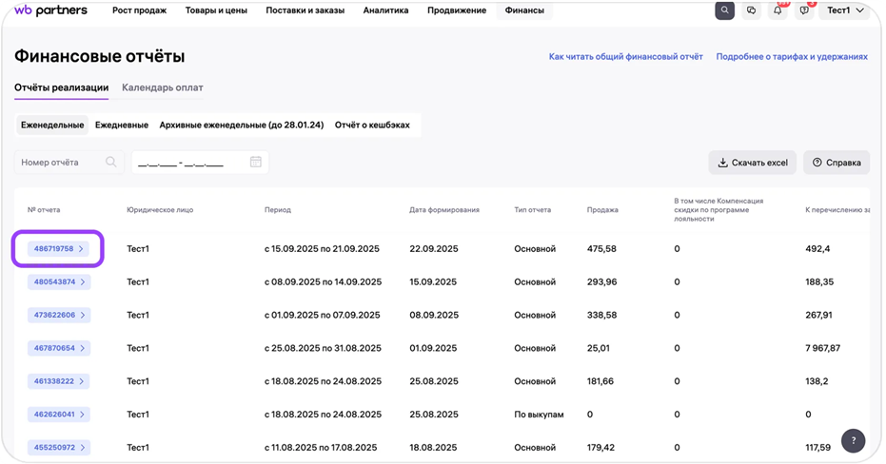Open notifications bell icon
Viewport: 886px width, 464px height.
778,10
